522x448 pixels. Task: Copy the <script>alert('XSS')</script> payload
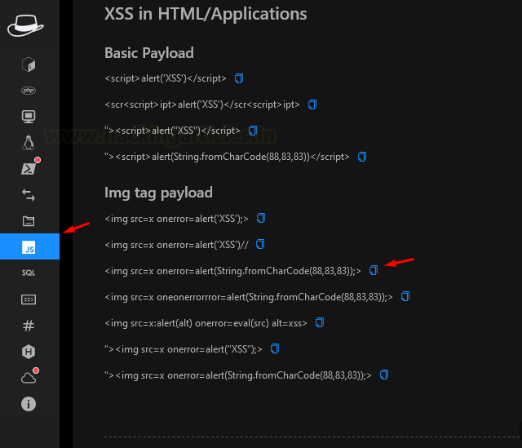point(239,78)
